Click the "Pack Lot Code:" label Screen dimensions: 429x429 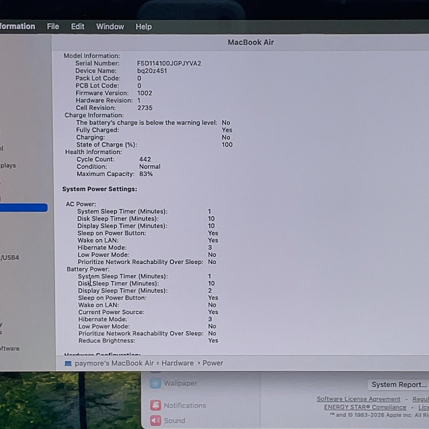[98, 78]
